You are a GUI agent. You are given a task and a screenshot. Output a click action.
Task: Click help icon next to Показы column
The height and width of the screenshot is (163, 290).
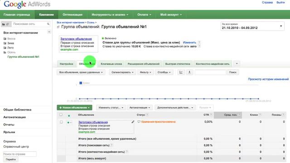click(283, 115)
